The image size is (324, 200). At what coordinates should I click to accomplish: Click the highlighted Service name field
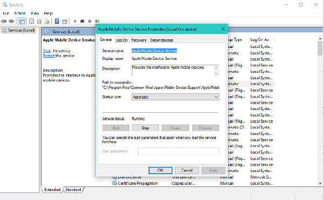[x=154, y=51]
